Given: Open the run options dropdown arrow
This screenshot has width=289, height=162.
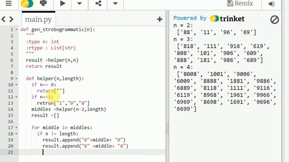Looking at the screenshot, I should [x=79, y=4].
